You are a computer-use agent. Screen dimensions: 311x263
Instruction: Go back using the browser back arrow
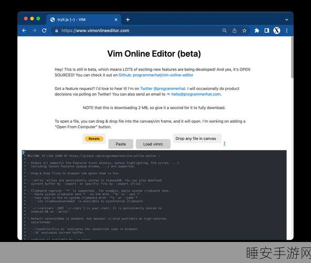tap(24, 31)
